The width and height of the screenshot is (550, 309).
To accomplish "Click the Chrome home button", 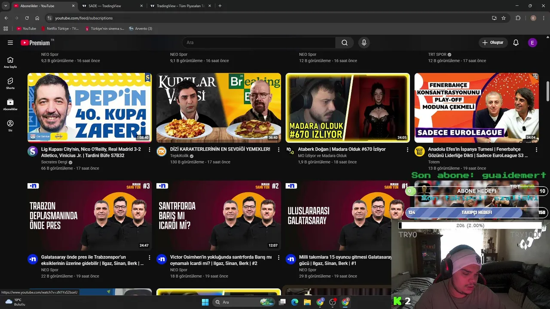I will click(x=37, y=18).
